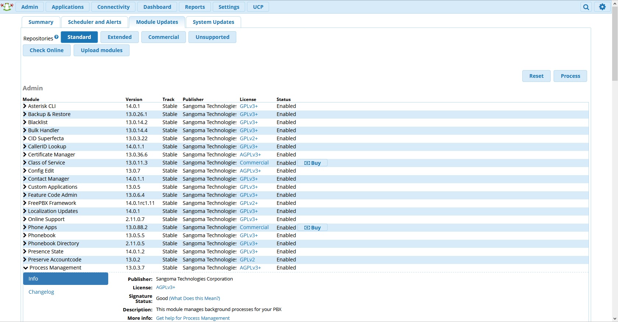Click GPLv2 license link for Preserve Accountcode

247,260
